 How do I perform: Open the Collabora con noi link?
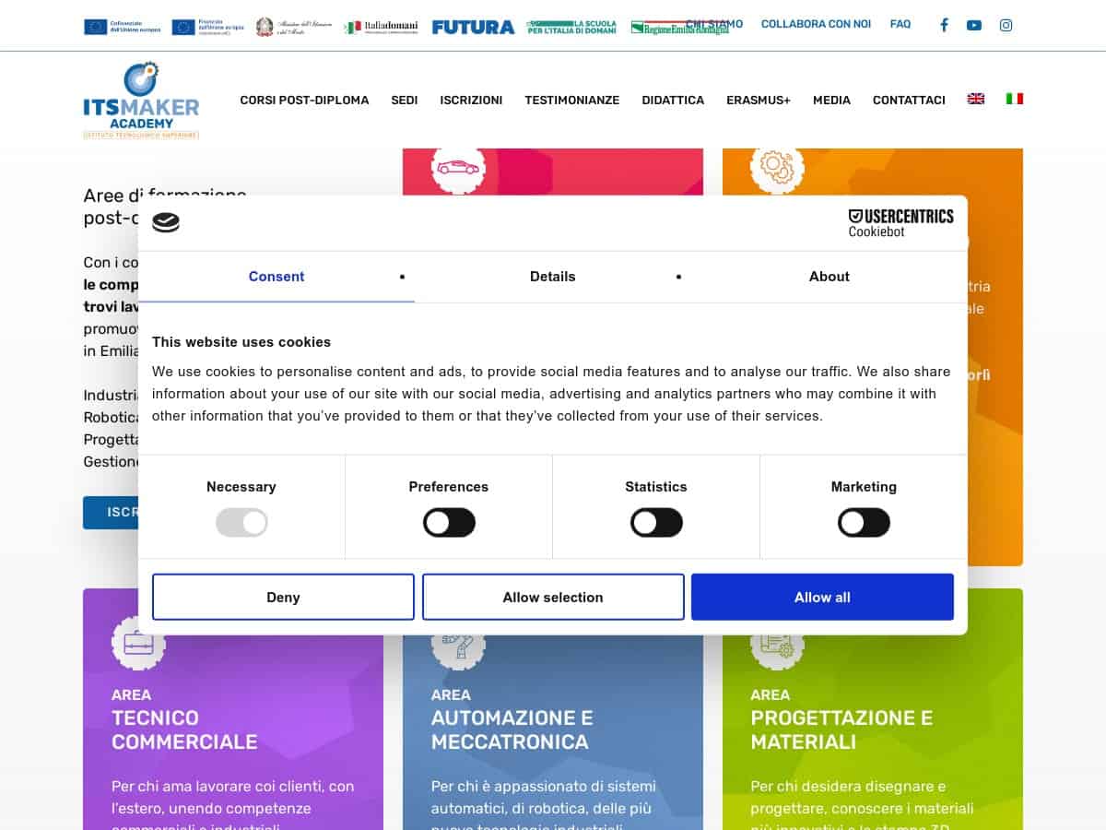816,24
